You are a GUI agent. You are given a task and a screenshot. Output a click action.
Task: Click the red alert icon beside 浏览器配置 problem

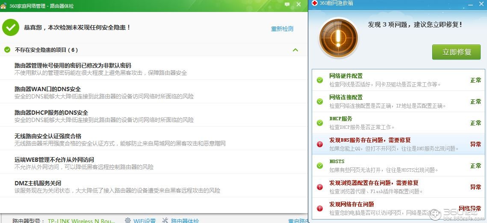(x=319, y=187)
